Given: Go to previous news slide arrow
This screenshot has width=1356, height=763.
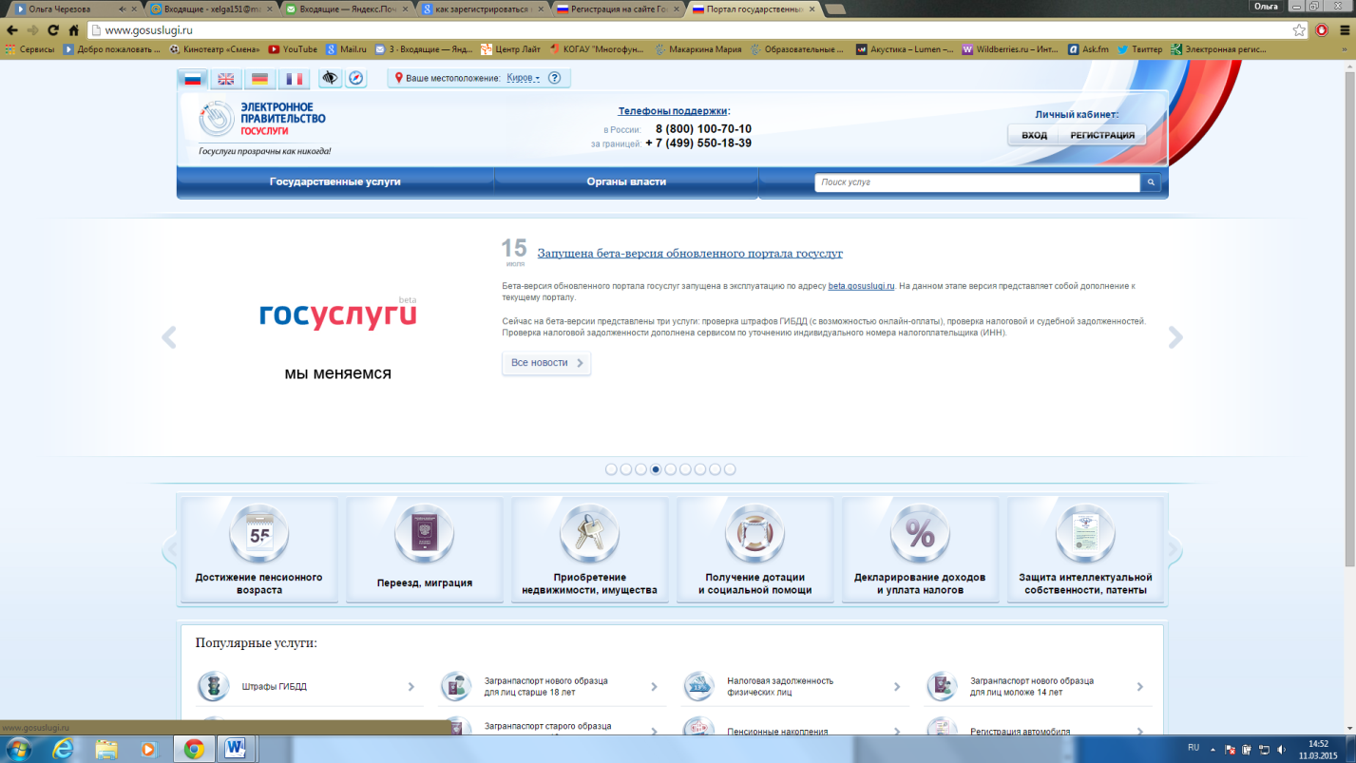Looking at the screenshot, I should [169, 337].
